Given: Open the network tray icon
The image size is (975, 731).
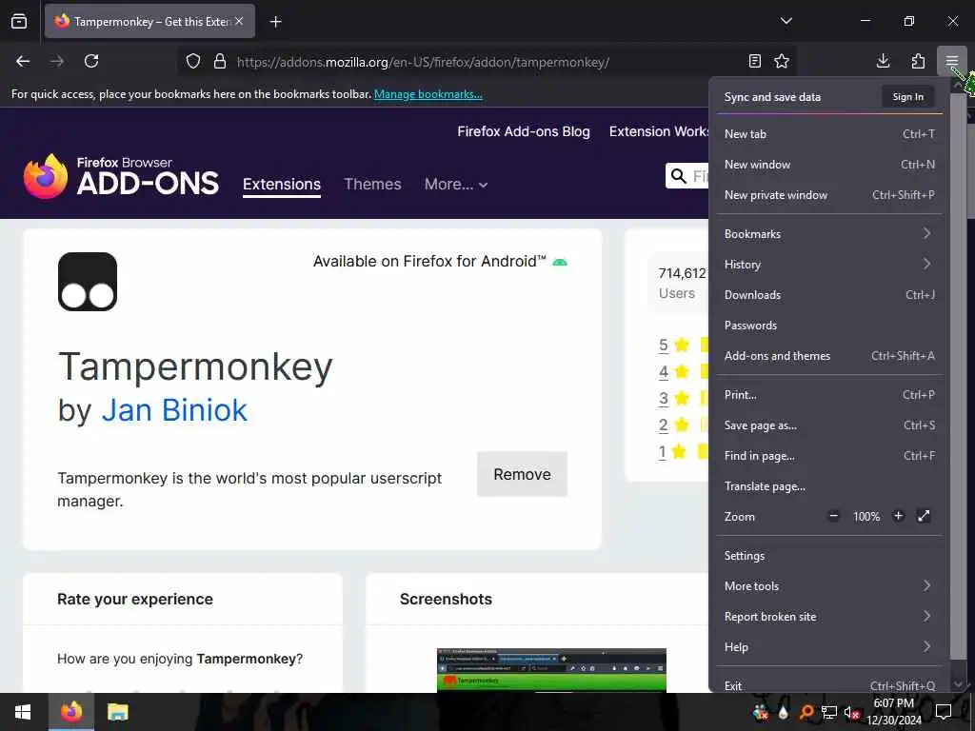Looking at the screenshot, I should (x=829, y=712).
